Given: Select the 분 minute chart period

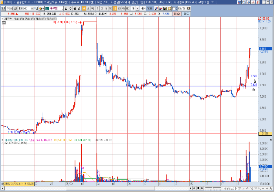Looking at the screenshot, I should pyautogui.click(x=84, y=8).
